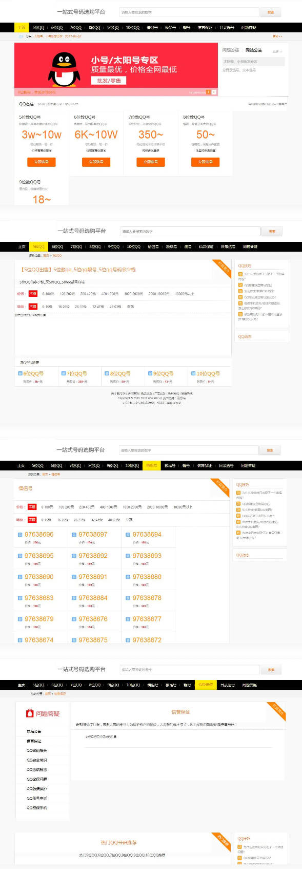
Task: Open the 更多 link in announcement panel
Action: [x=277, y=51]
